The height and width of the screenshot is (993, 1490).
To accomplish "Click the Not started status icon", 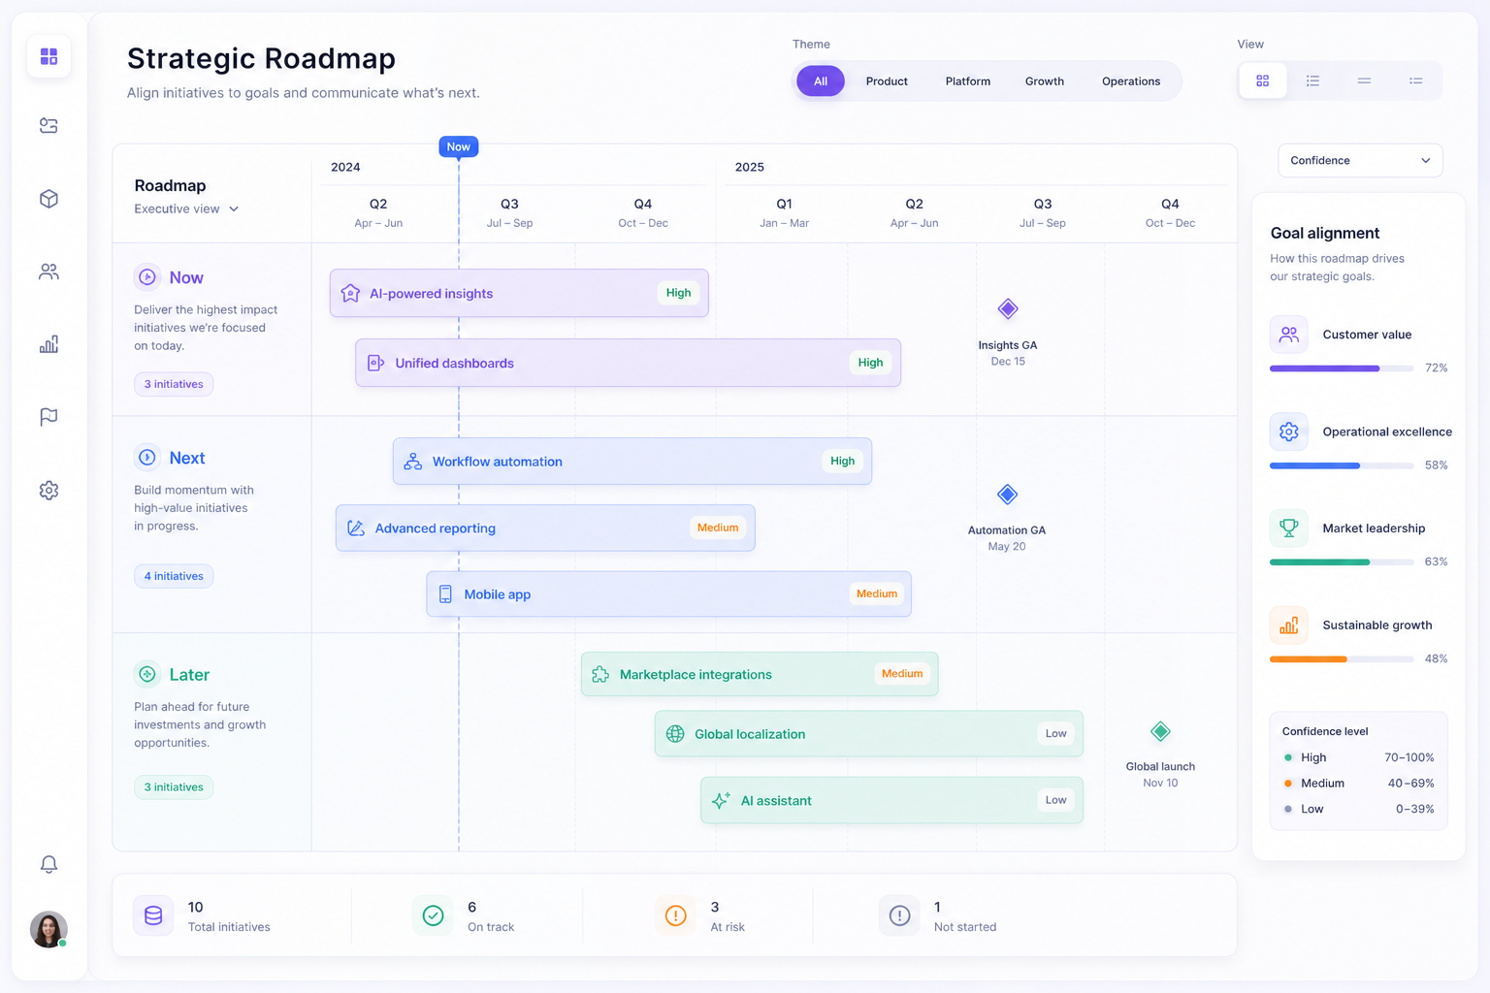I will coord(899,915).
